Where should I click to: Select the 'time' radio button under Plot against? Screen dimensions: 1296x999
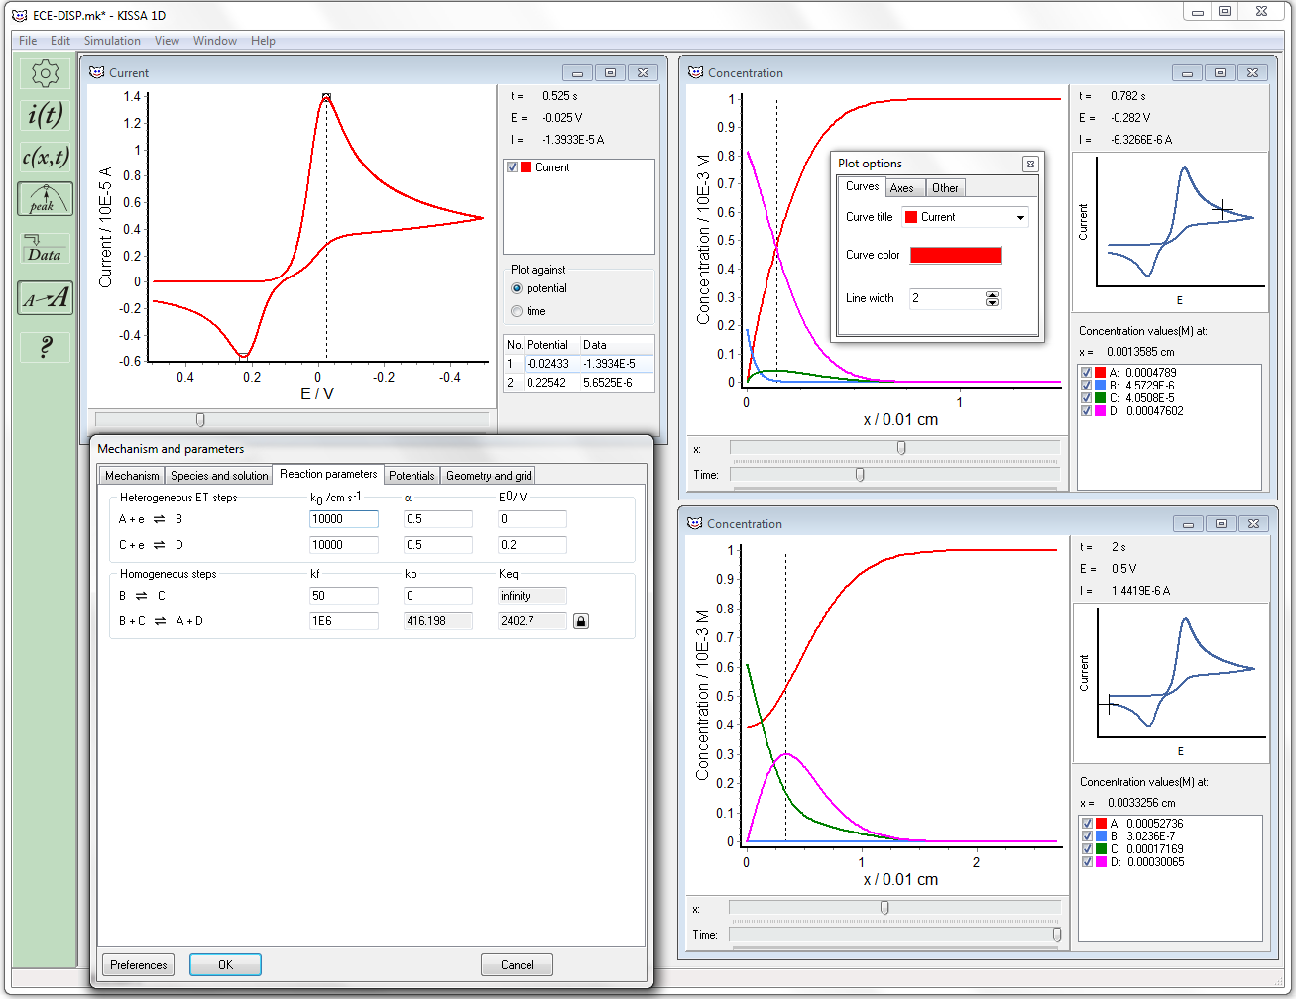517,310
